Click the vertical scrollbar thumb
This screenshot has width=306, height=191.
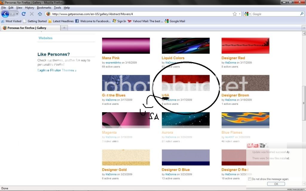click(304, 103)
